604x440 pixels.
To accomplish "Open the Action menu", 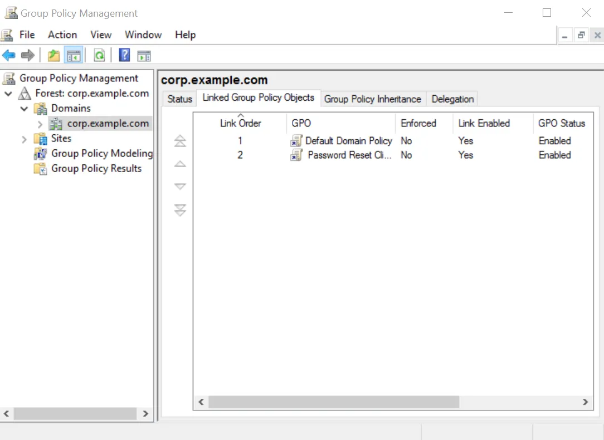I will tap(62, 35).
